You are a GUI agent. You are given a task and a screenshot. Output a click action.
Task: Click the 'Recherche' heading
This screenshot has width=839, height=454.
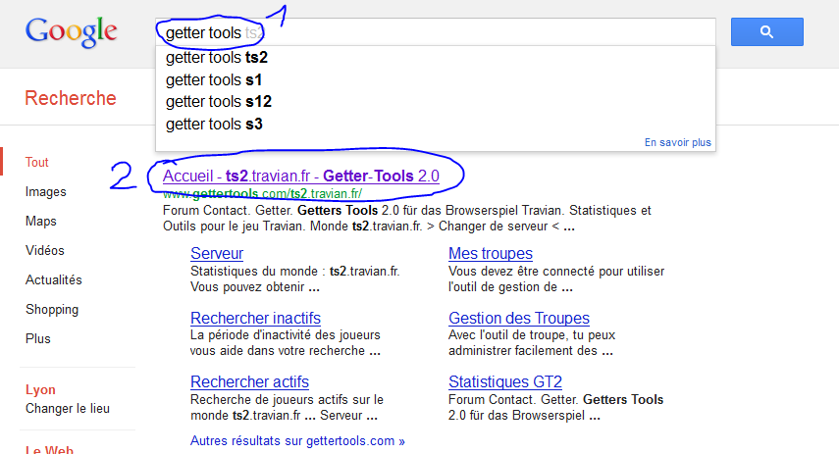[70, 98]
